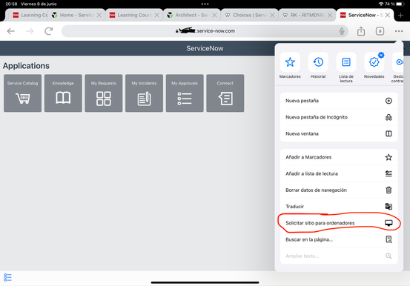Click the browser forward arrow
This screenshot has width=410, height=286.
pos(30,31)
